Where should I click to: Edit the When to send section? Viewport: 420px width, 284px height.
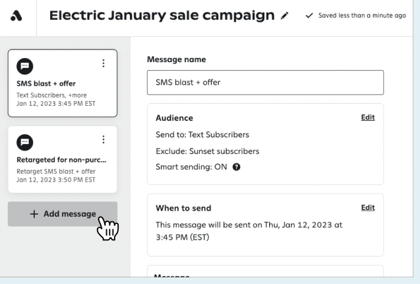367,207
